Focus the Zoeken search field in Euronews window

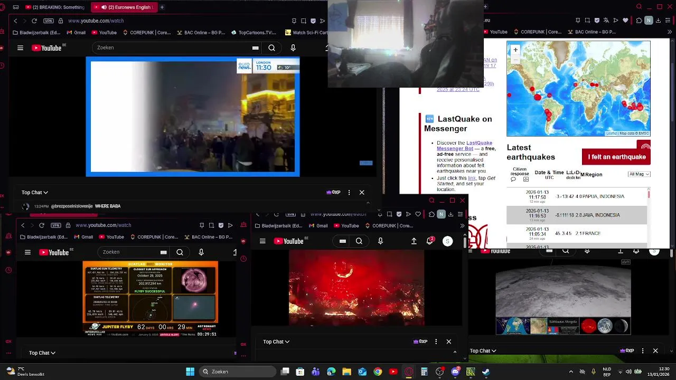pos(172,47)
